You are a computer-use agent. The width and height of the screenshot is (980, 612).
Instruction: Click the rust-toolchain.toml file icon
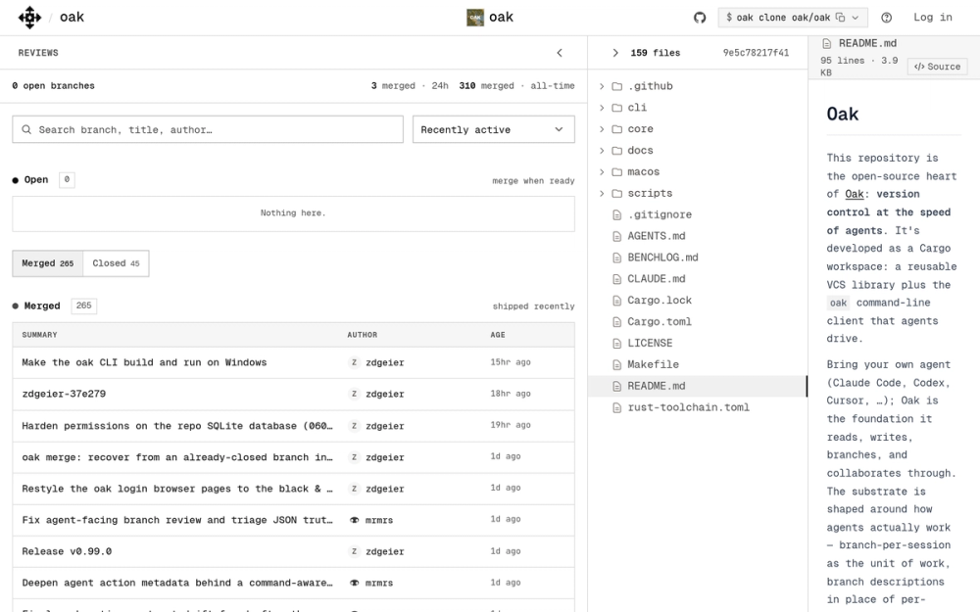[616, 407]
